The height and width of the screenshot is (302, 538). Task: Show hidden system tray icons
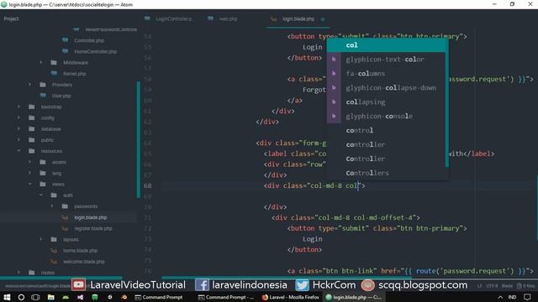pos(500,297)
